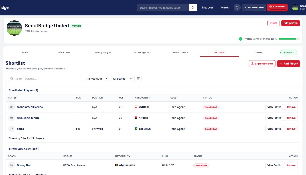The height and width of the screenshot is (175, 306).
Task: Click the Mulukene Teriku player name
Action: click(28, 118)
